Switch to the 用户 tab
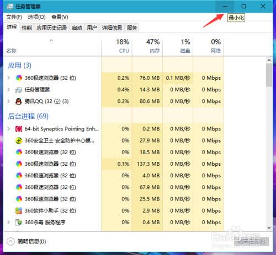The height and width of the screenshot is (255, 276). 92,28
